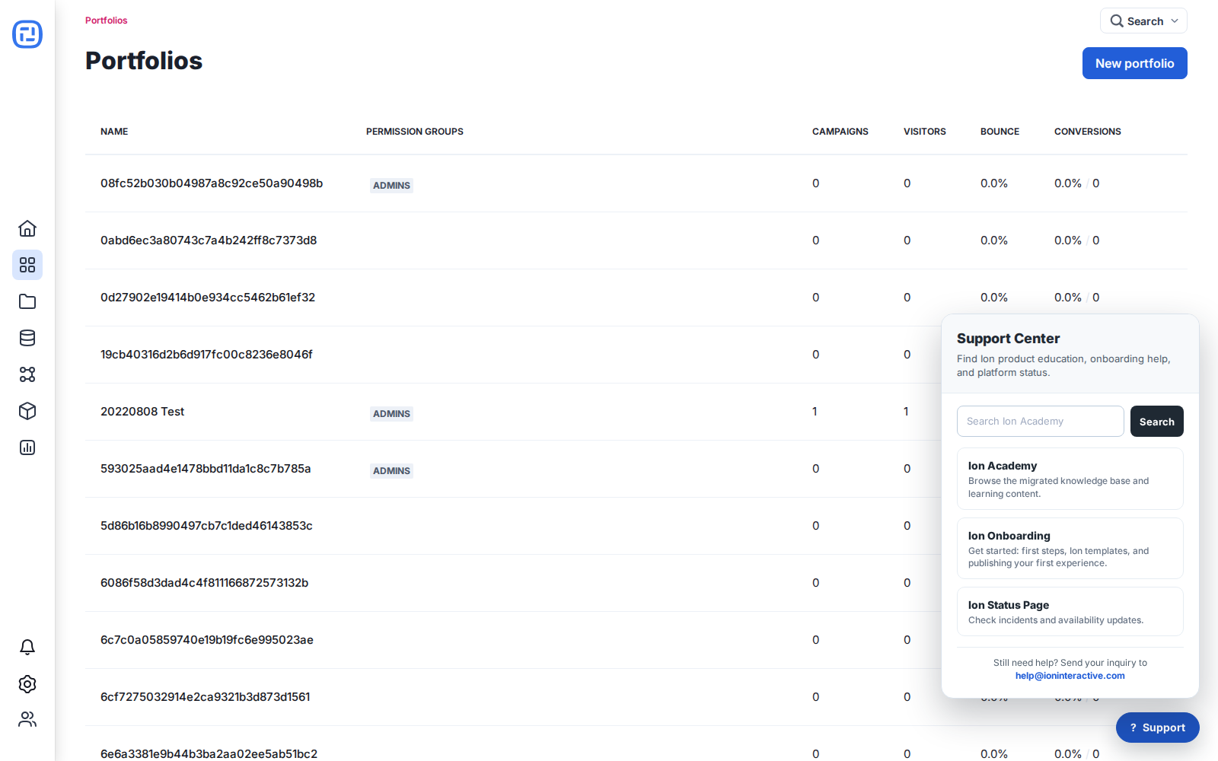1218x761 pixels.
Task: Open the Ion Onboarding card
Action: (1070, 548)
